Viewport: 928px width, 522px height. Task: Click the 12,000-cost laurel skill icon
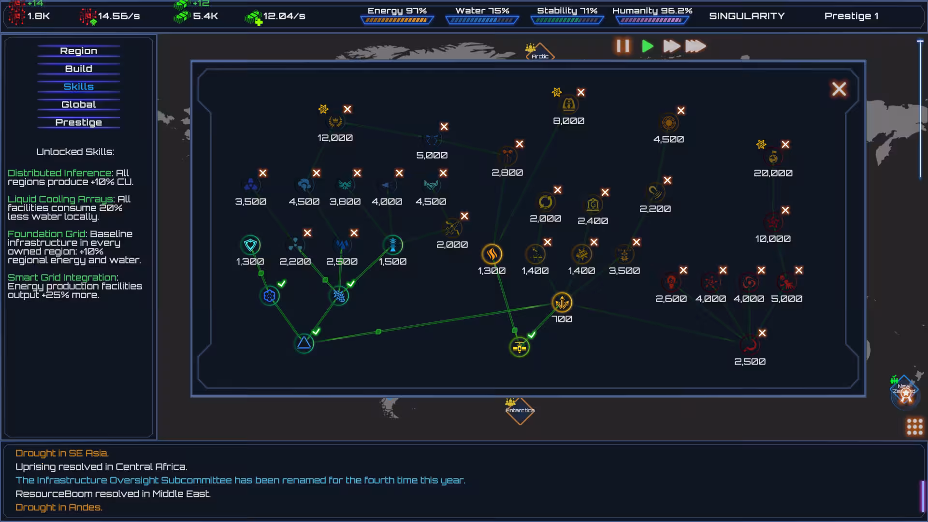pyautogui.click(x=335, y=121)
